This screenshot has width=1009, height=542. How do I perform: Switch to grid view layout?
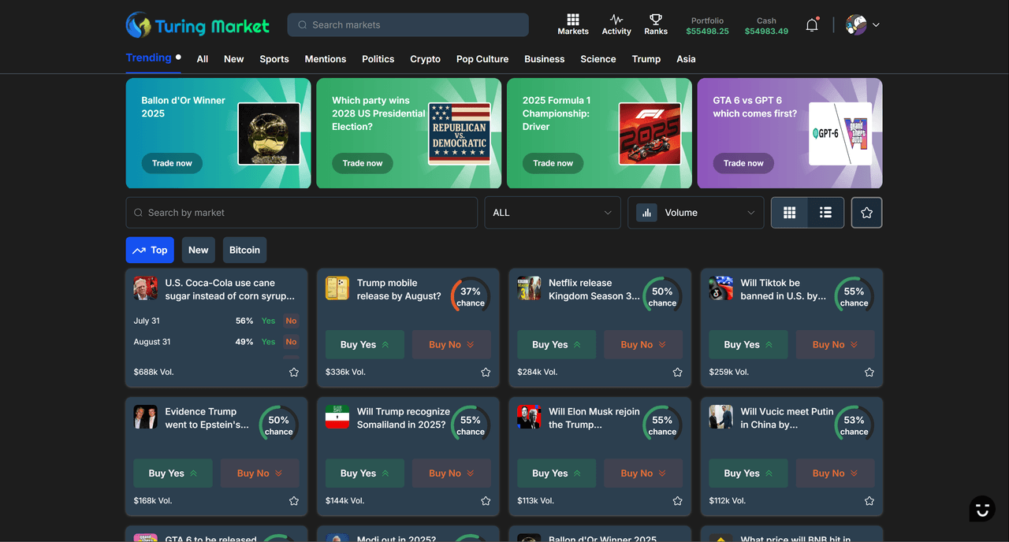click(789, 213)
